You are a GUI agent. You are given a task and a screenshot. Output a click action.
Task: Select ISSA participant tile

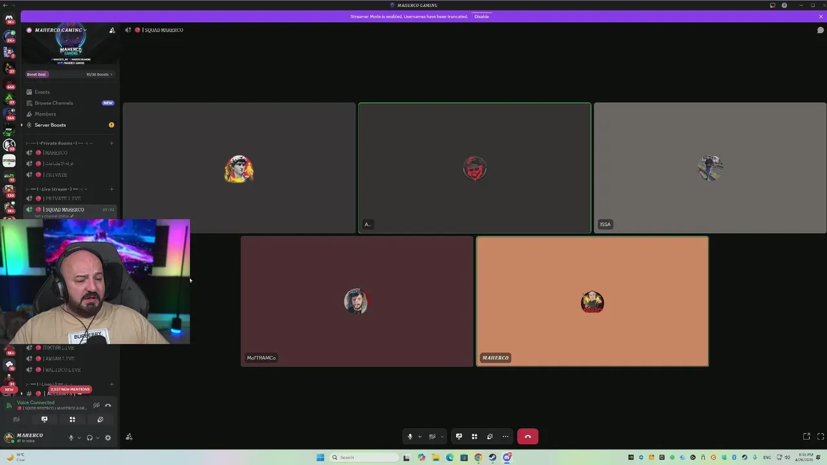click(710, 168)
